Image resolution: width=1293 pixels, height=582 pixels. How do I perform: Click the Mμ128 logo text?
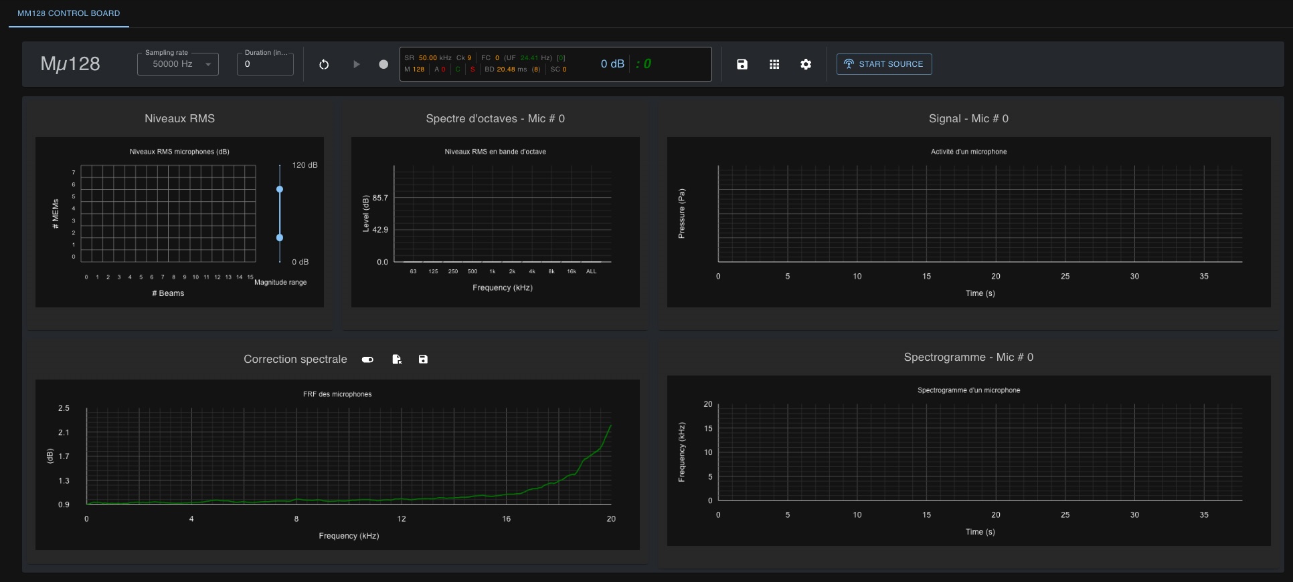tap(70, 63)
